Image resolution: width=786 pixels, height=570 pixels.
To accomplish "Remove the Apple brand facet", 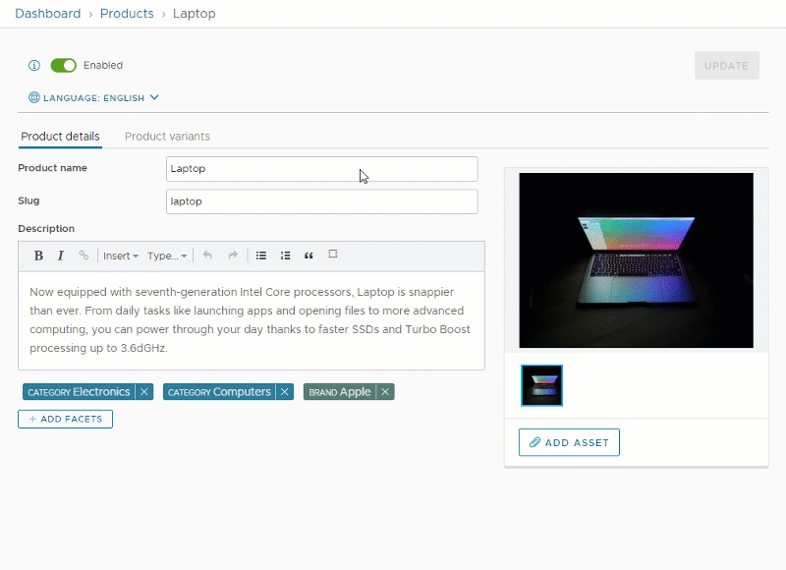I will coord(386,392).
